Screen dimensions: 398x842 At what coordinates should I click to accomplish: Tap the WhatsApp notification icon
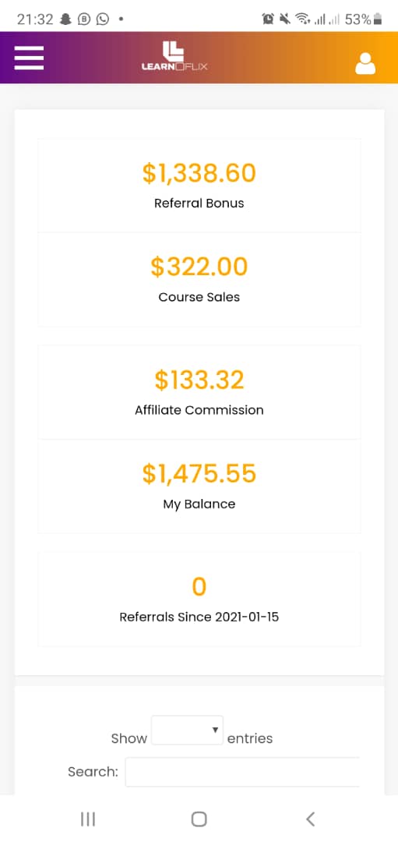(103, 19)
